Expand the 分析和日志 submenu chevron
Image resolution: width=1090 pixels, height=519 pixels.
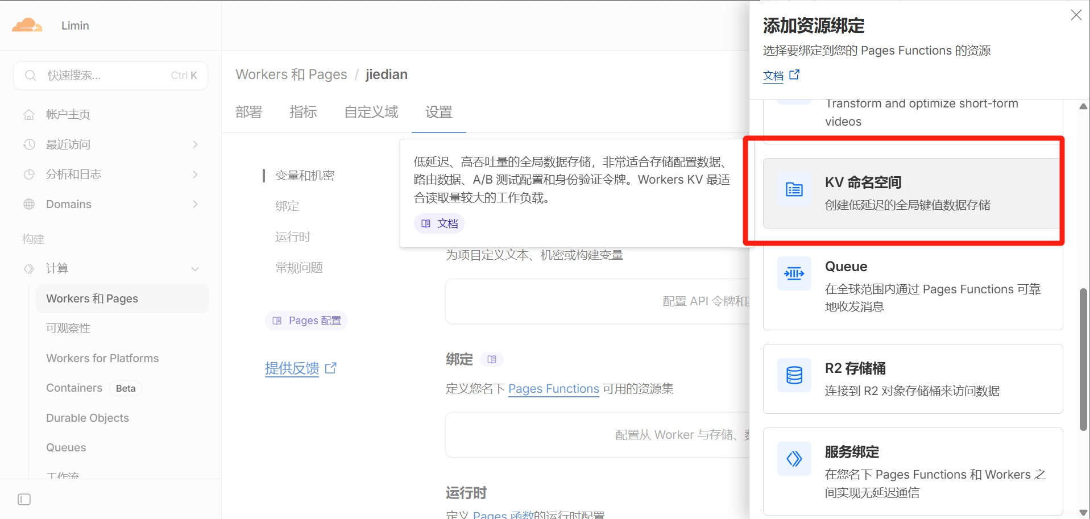[195, 174]
